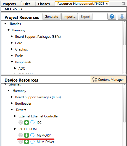Click the gray help icon beside MEMORY
The height and width of the screenshot is (146, 127).
tap(21, 135)
